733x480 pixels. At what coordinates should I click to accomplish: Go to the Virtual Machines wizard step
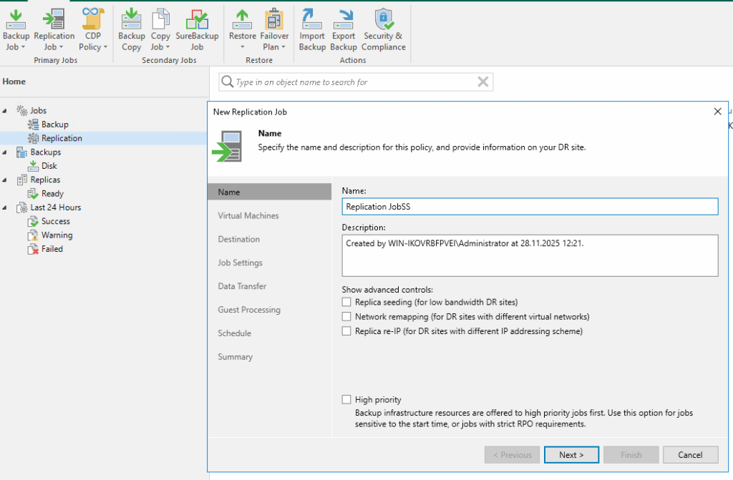248,215
